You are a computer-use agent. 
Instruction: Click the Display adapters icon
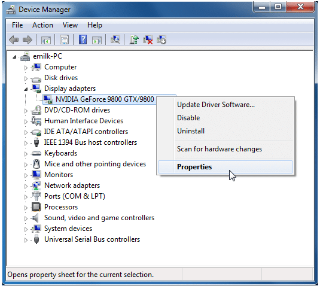pyautogui.click(x=36, y=89)
